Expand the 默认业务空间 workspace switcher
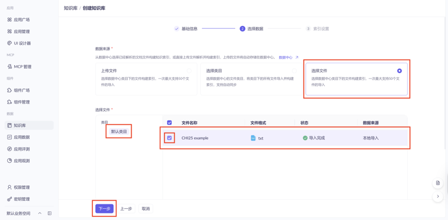Screen dimensions: 448x220 [x=40, y=213]
